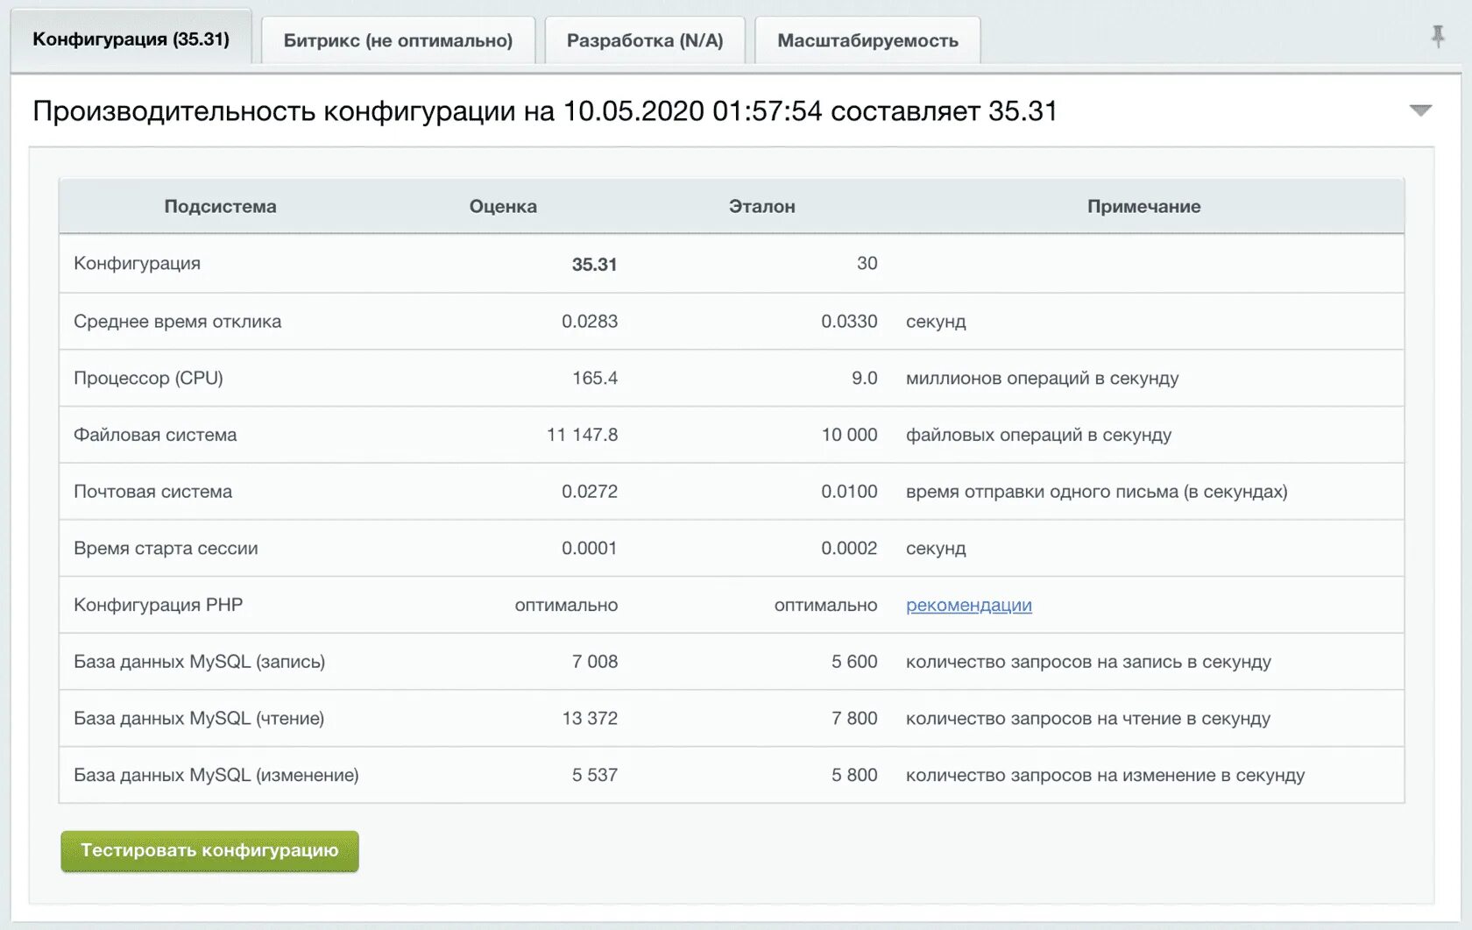Click the Файловая система row label
The width and height of the screenshot is (1472, 930).
tap(155, 435)
